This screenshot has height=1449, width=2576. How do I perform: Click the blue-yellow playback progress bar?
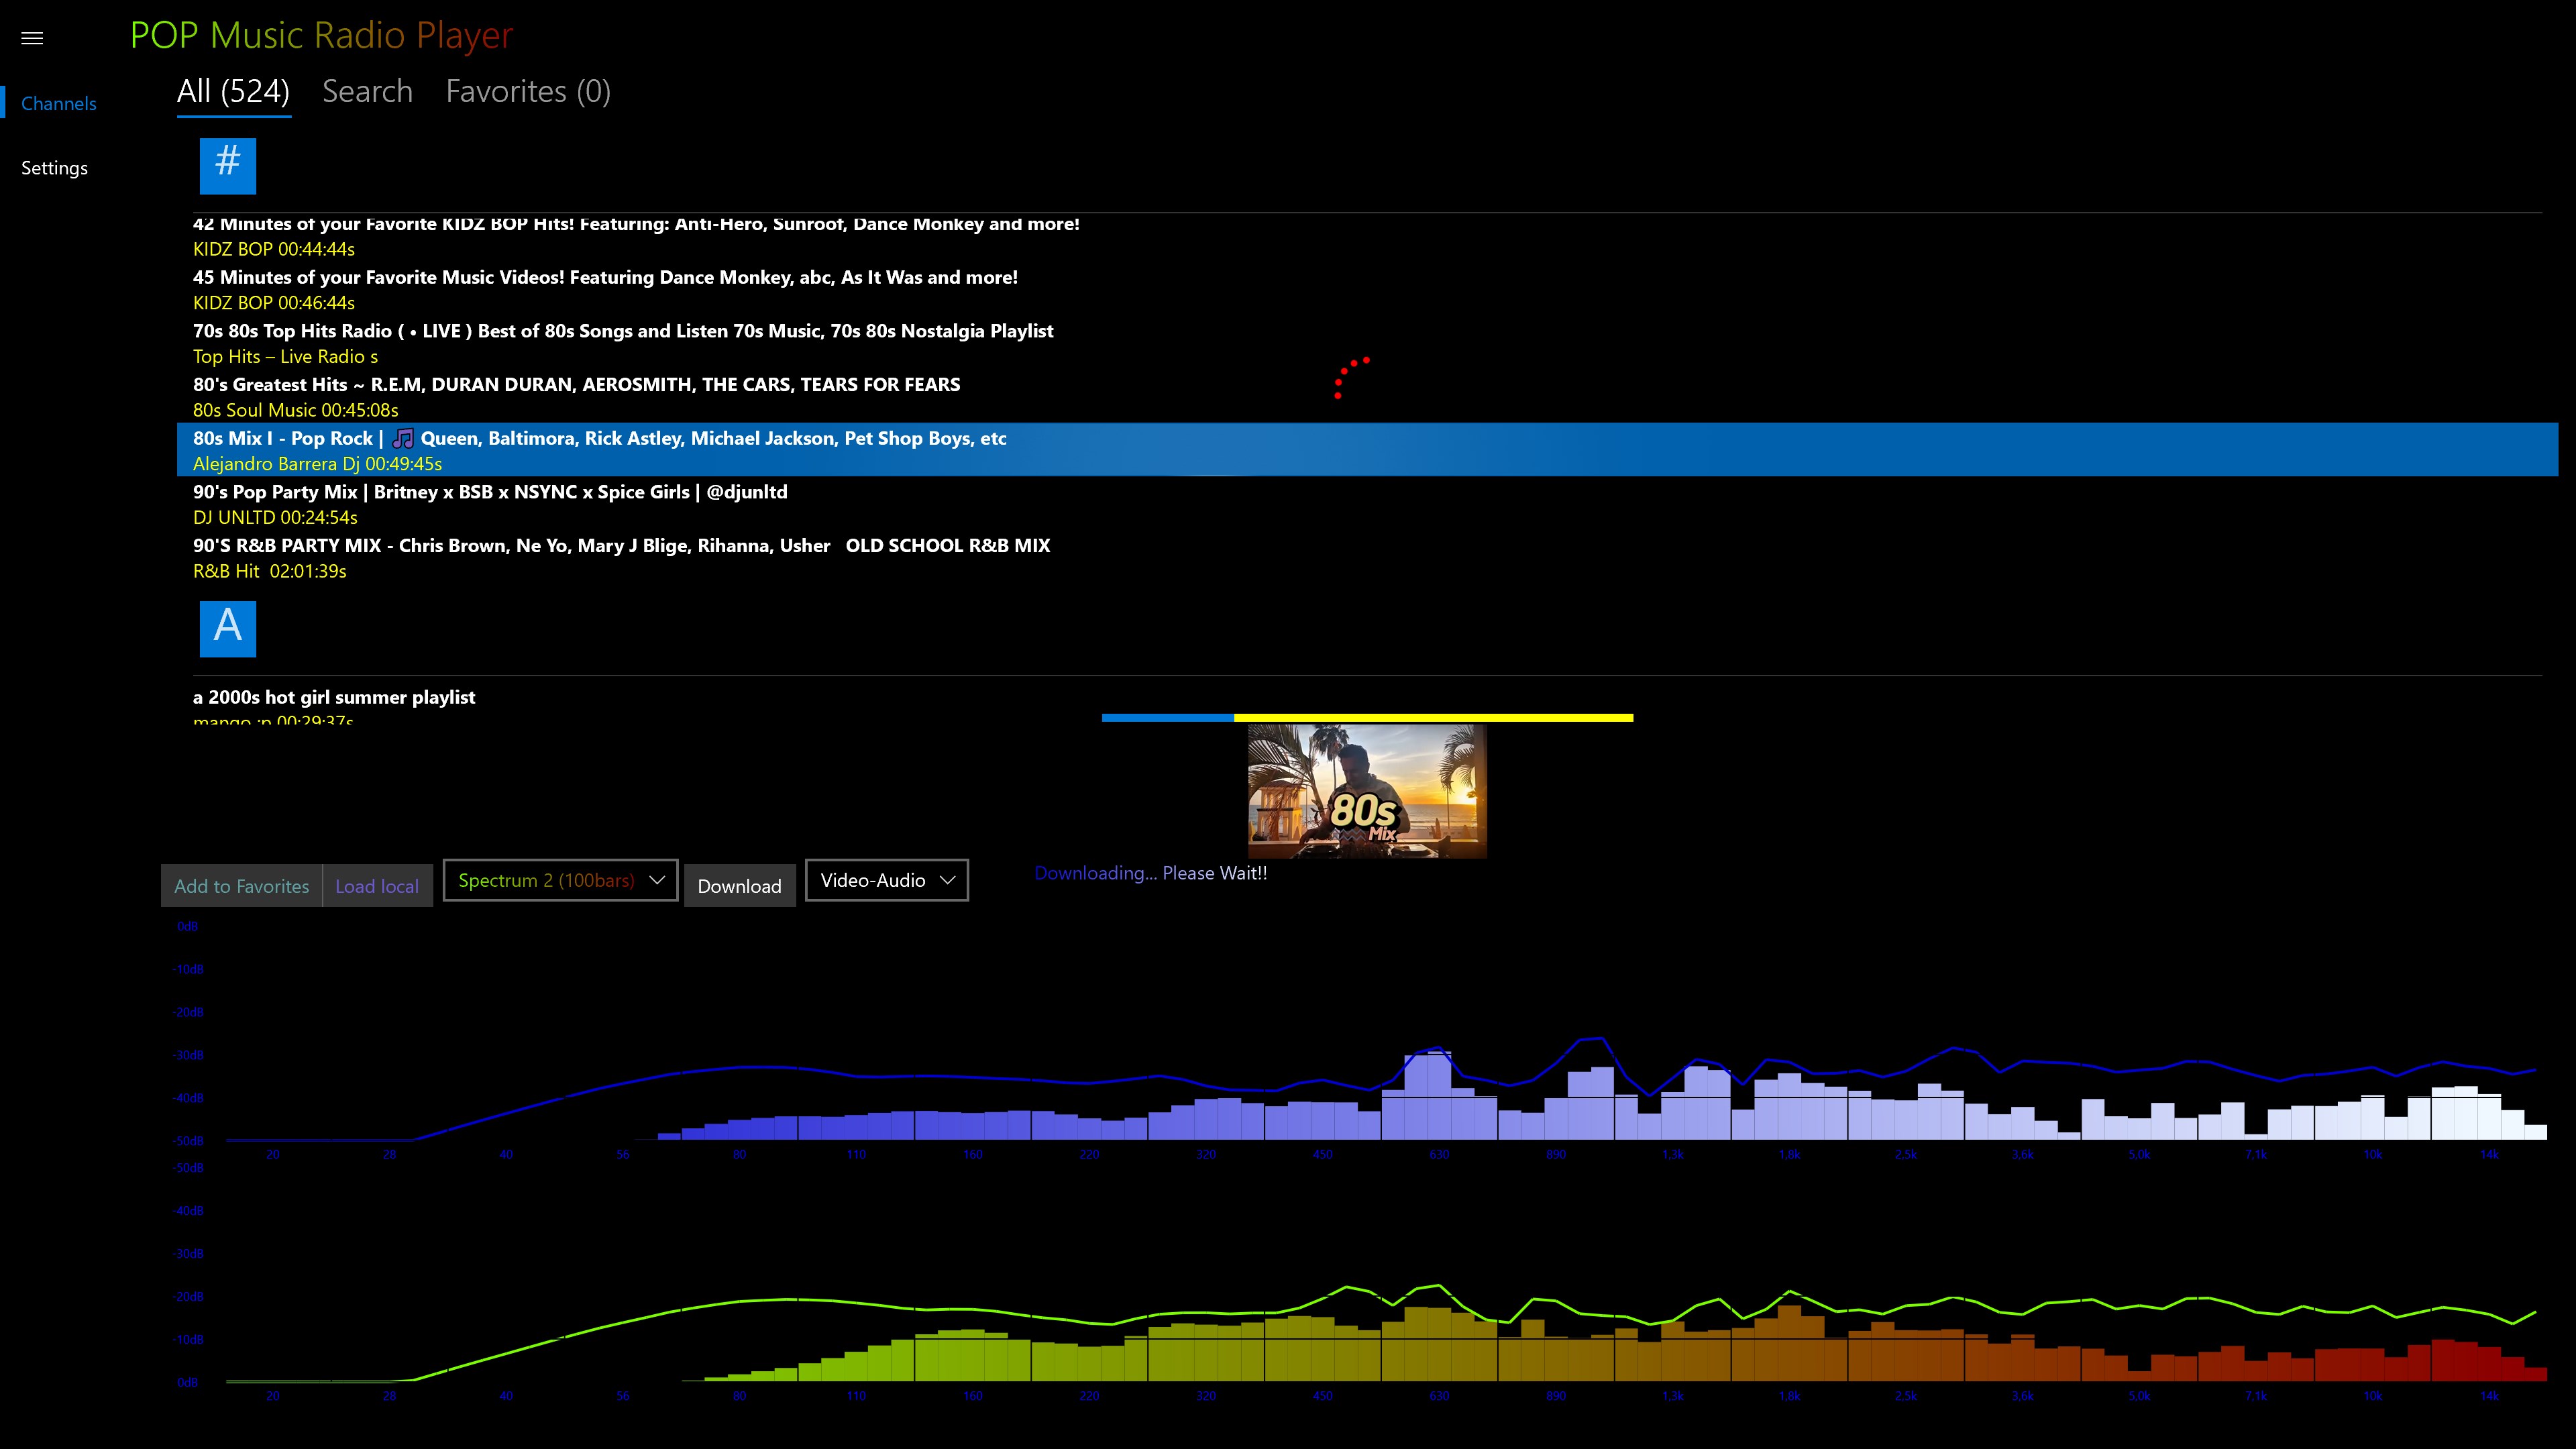pyautogui.click(x=1366, y=717)
